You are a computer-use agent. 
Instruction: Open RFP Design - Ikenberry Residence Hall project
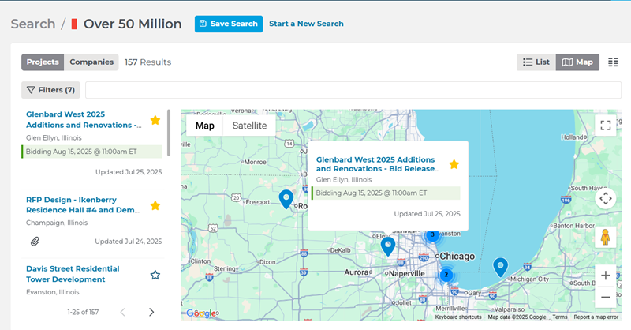click(x=83, y=204)
